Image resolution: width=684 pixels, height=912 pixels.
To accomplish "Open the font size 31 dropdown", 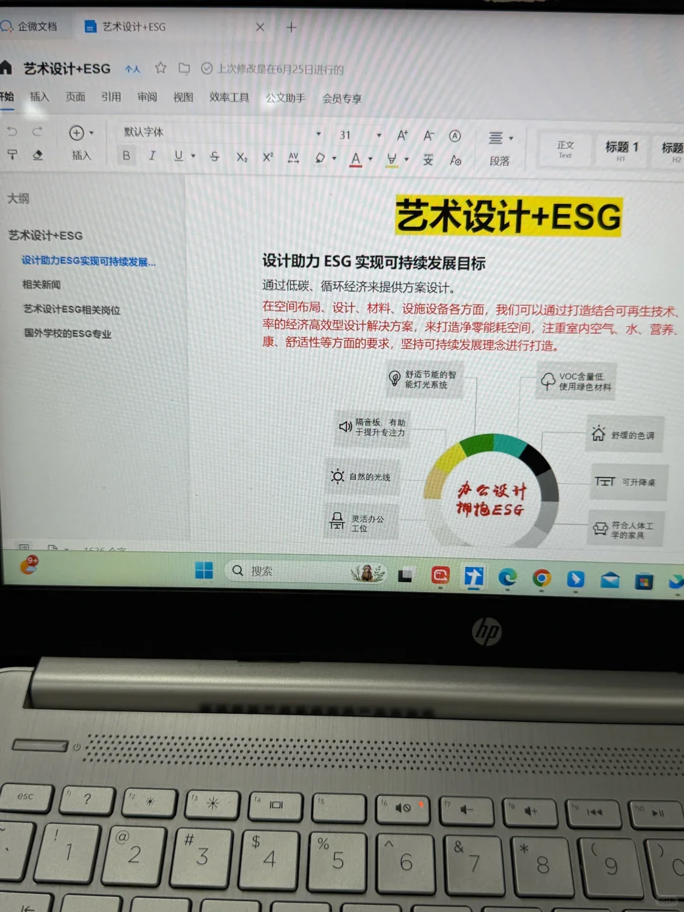I will click(x=360, y=135).
